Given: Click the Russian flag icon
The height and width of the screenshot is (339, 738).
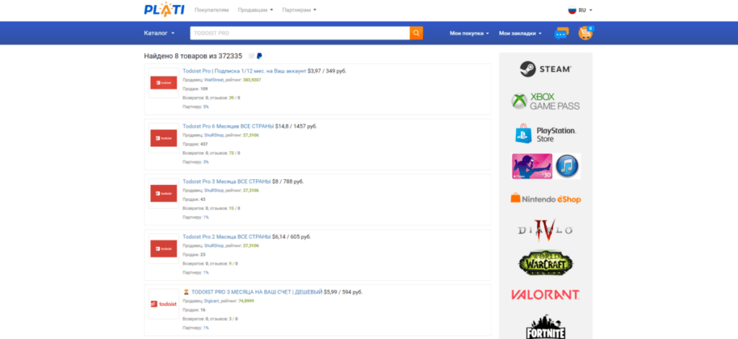Looking at the screenshot, I should pos(572,10).
